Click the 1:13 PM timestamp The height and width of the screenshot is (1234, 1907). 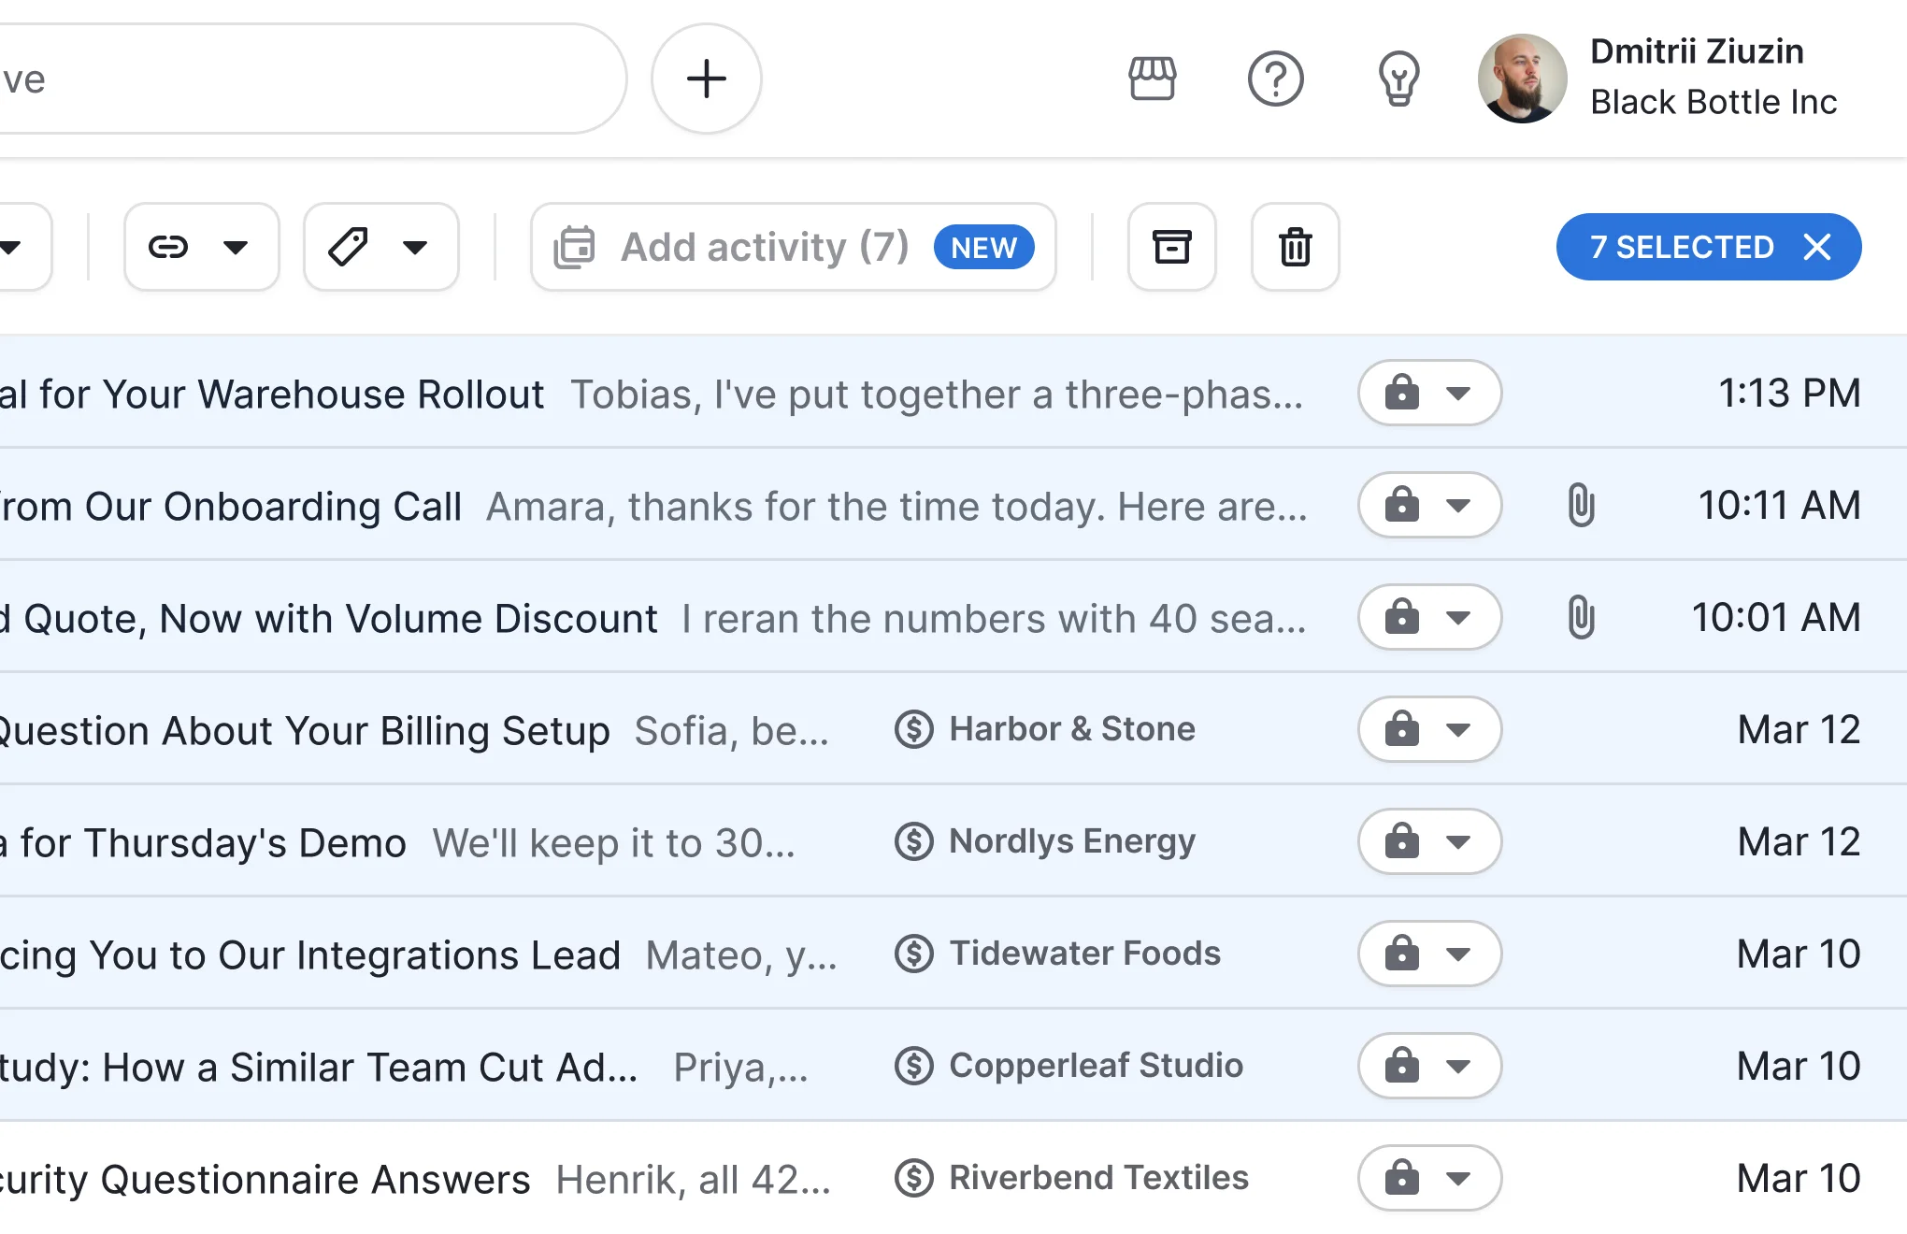[1789, 393]
